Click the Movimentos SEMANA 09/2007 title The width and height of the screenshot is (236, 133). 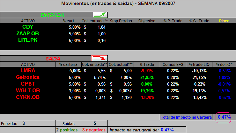[x=118, y=3]
